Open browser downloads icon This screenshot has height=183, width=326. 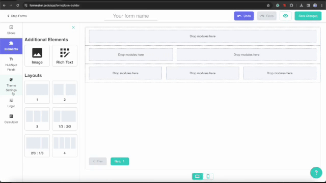coord(301,6)
